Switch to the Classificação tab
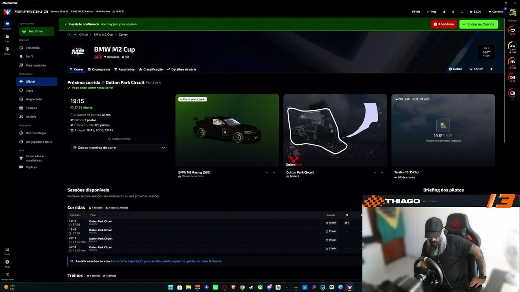The height and width of the screenshot is (292, 520). coord(151,69)
